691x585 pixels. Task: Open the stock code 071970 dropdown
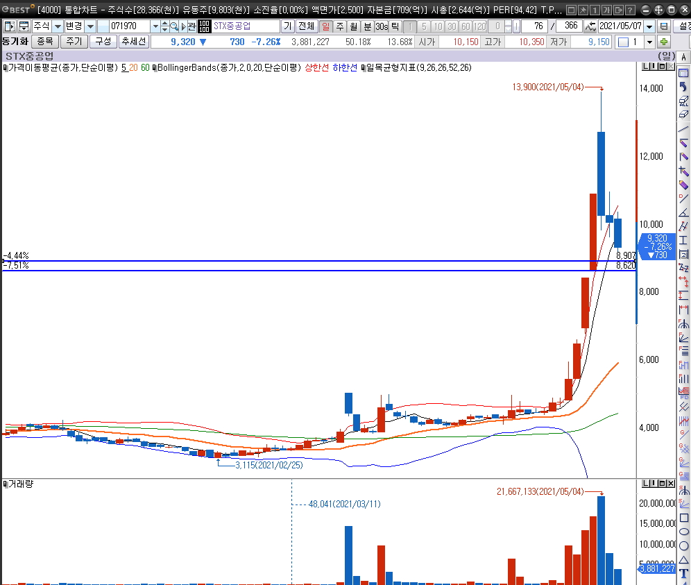tap(155, 26)
